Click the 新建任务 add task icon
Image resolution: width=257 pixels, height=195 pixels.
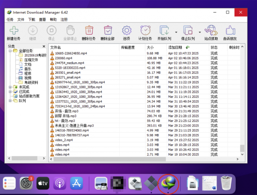coord(14,30)
